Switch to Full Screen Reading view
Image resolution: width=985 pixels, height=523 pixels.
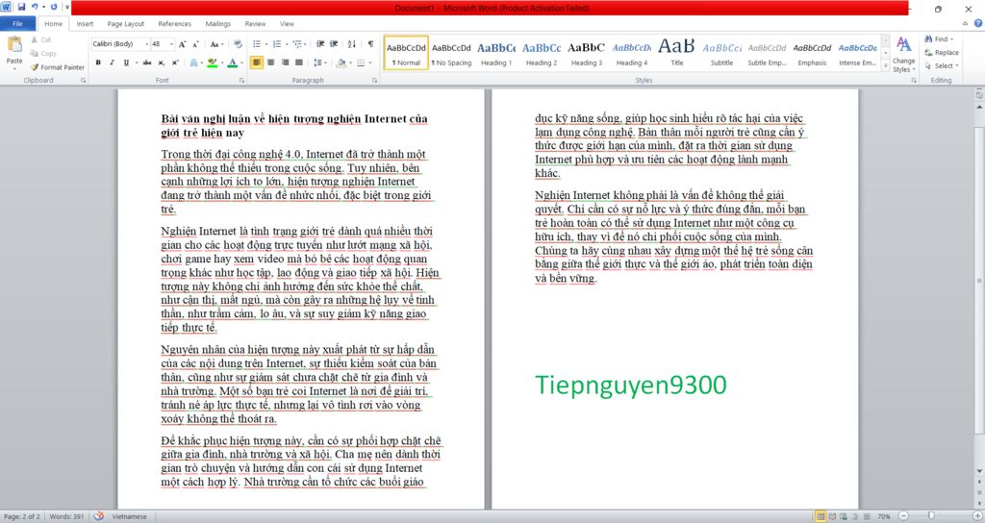pos(832,516)
